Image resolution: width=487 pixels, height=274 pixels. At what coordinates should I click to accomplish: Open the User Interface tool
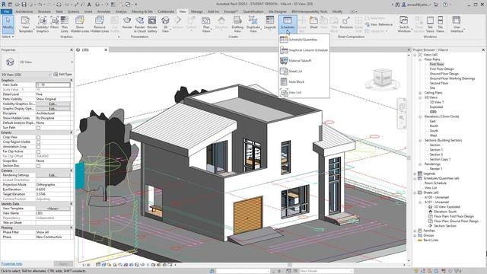pos(457,24)
